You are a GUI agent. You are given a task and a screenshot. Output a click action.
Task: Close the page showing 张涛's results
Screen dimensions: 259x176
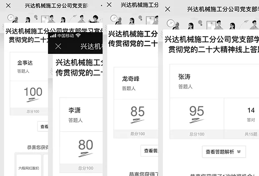tap(168, 9)
